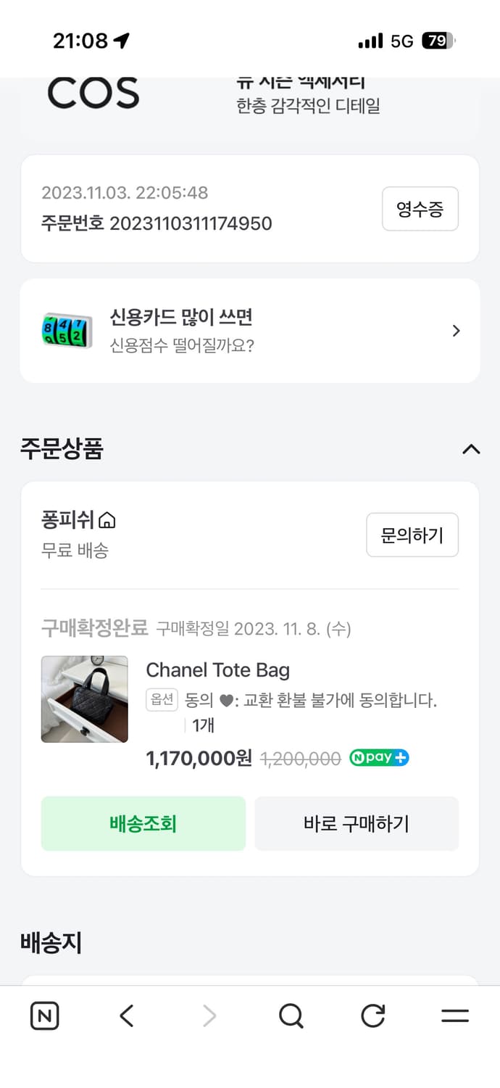Refresh the page with reload icon

372,1015
